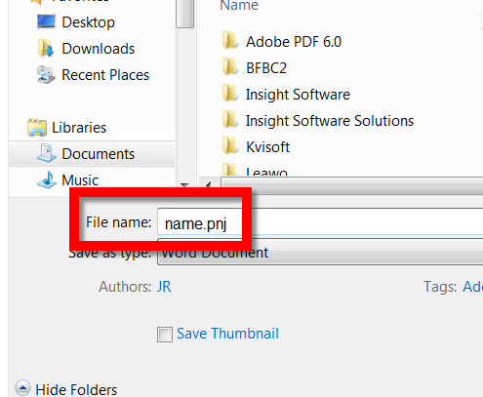
Task: Select the Documents library icon
Action: [x=46, y=153]
